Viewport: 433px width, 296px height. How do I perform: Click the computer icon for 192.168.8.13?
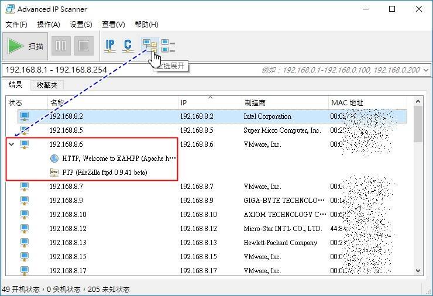click(25, 242)
